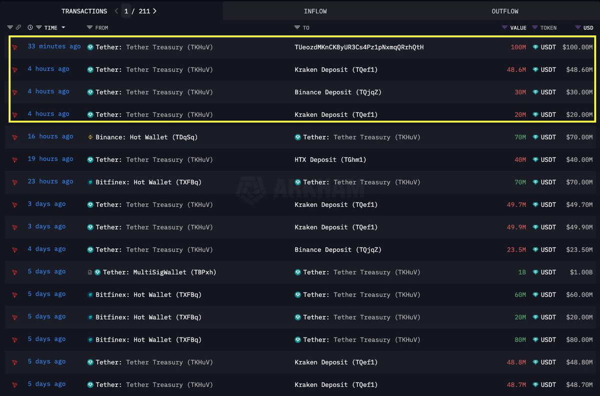Click the $49.90M USD cell
The width and height of the screenshot is (600, 396).
[x=579, y=227]
